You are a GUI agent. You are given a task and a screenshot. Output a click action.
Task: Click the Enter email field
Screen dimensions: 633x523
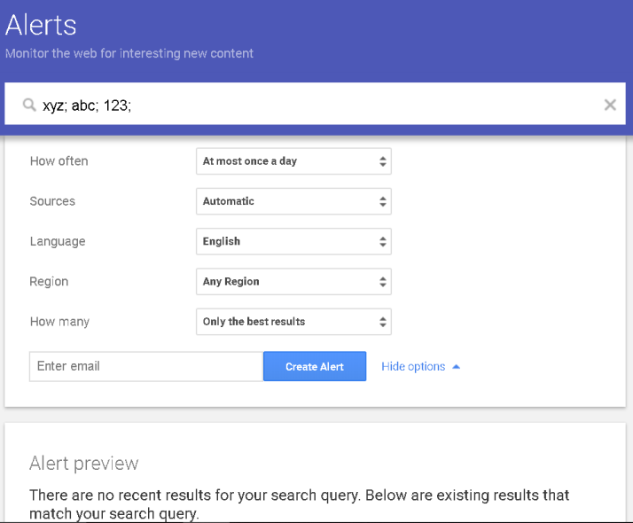pyautogui.click(x=146, y=366)
